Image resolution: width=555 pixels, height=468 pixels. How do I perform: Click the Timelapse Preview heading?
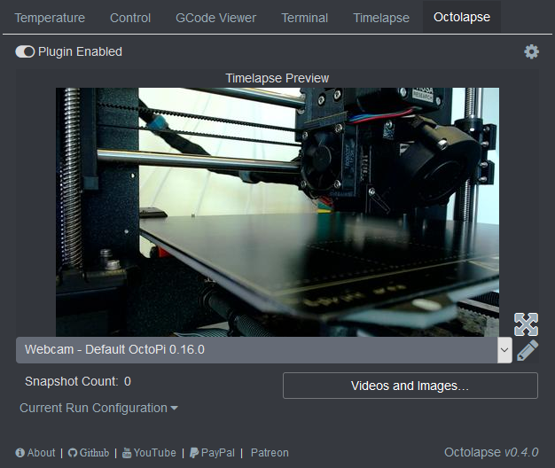point(277,78)
